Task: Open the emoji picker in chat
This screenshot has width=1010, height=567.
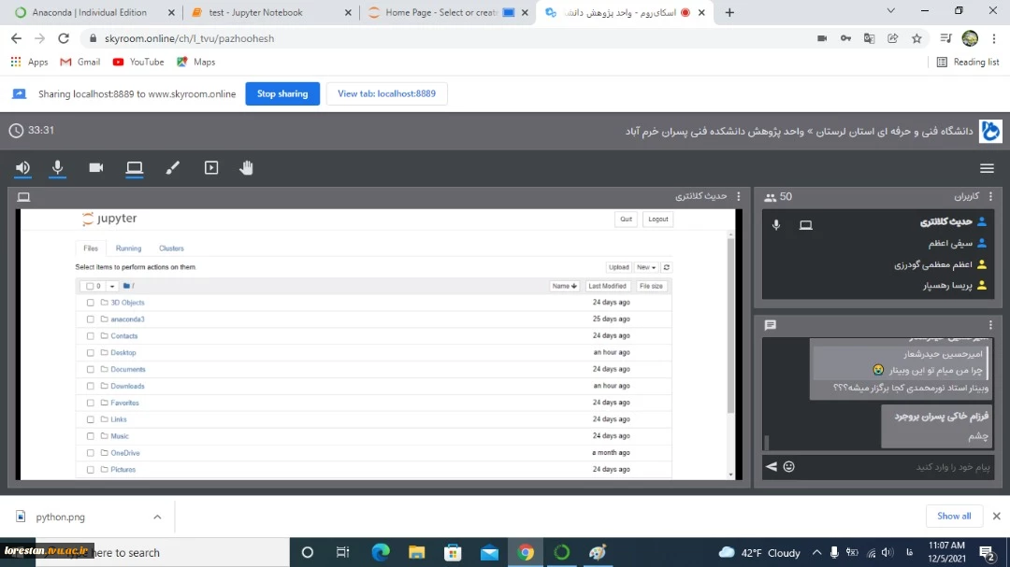Action: pyautogui.click(x=789, y=467)
